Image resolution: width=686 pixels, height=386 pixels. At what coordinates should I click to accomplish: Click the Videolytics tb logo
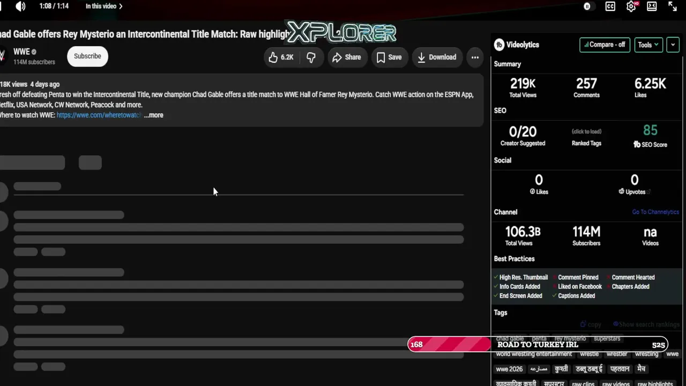[x=499, y=45]
